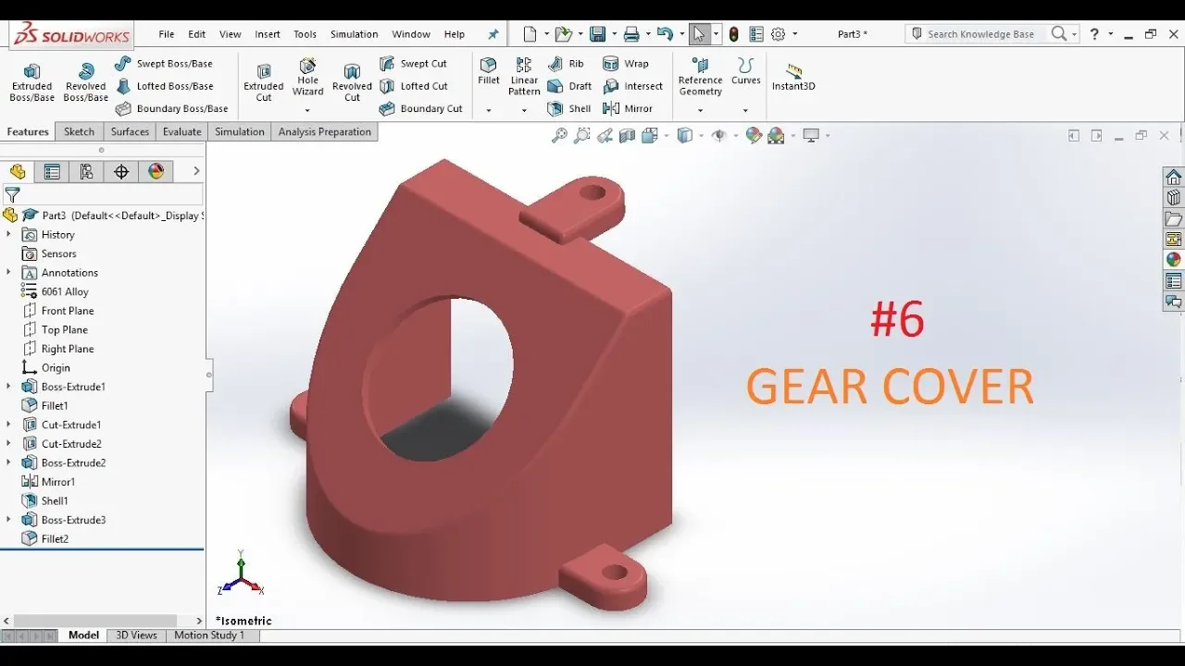Click the Edit Appearance icon

754,136
